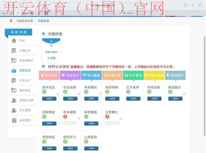Viewport: 206px width, 153px height.
Task: Click the green check icon under 基本信息
Action: click(44, 92)
